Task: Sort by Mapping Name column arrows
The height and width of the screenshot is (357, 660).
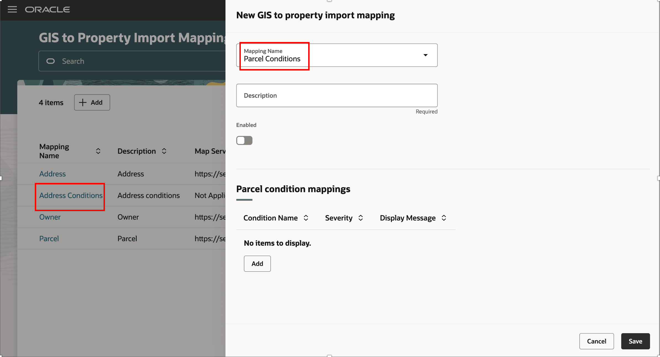Action: (98, 151)
